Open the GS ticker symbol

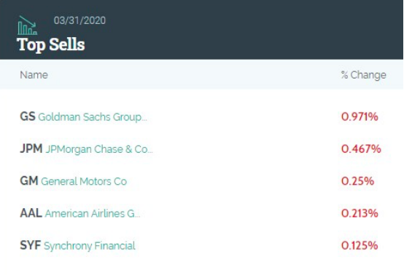click(x=28, y=116)
